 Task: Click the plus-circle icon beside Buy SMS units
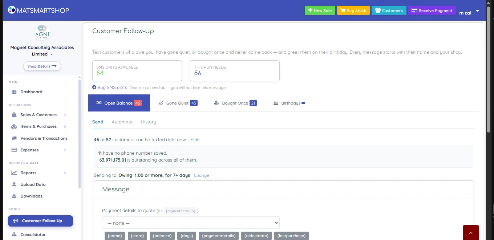(94, 88)
